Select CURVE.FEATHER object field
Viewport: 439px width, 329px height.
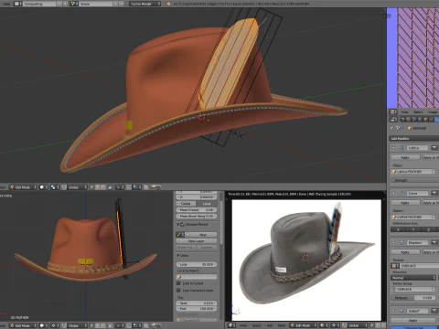(414, 217)
